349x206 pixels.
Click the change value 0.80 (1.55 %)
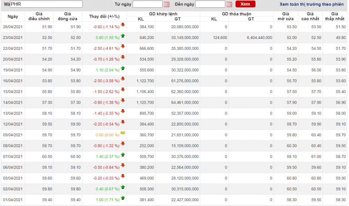[x=107, y=38]
